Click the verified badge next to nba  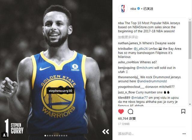[x=139, y=9]
